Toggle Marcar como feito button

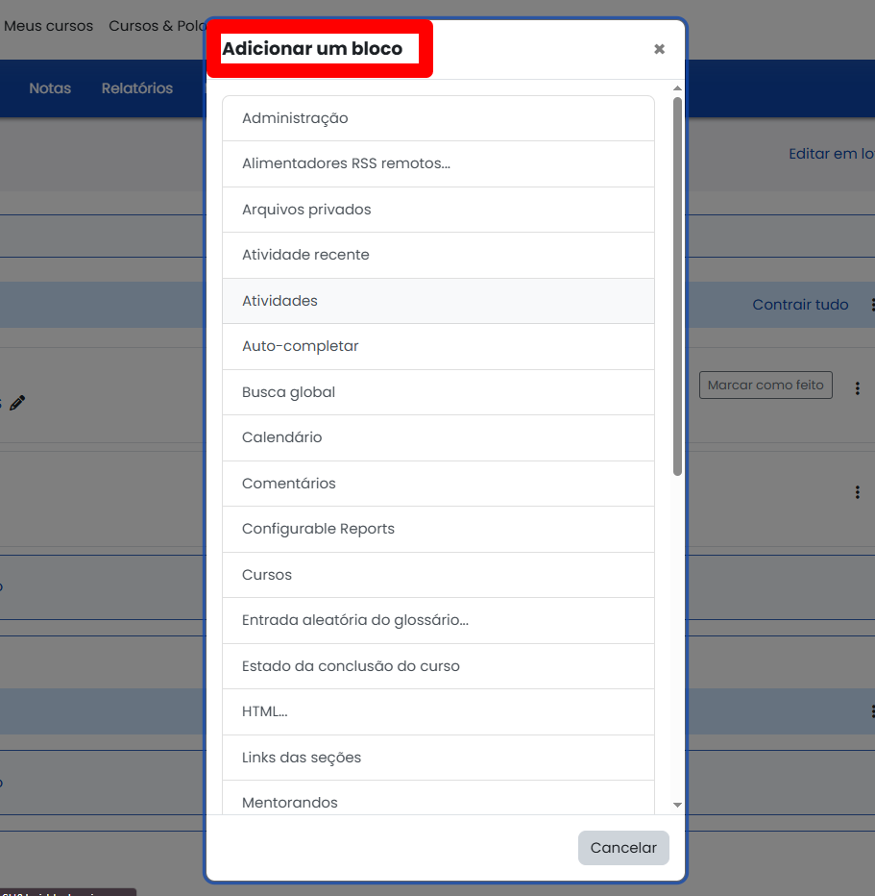click(766, 386)
